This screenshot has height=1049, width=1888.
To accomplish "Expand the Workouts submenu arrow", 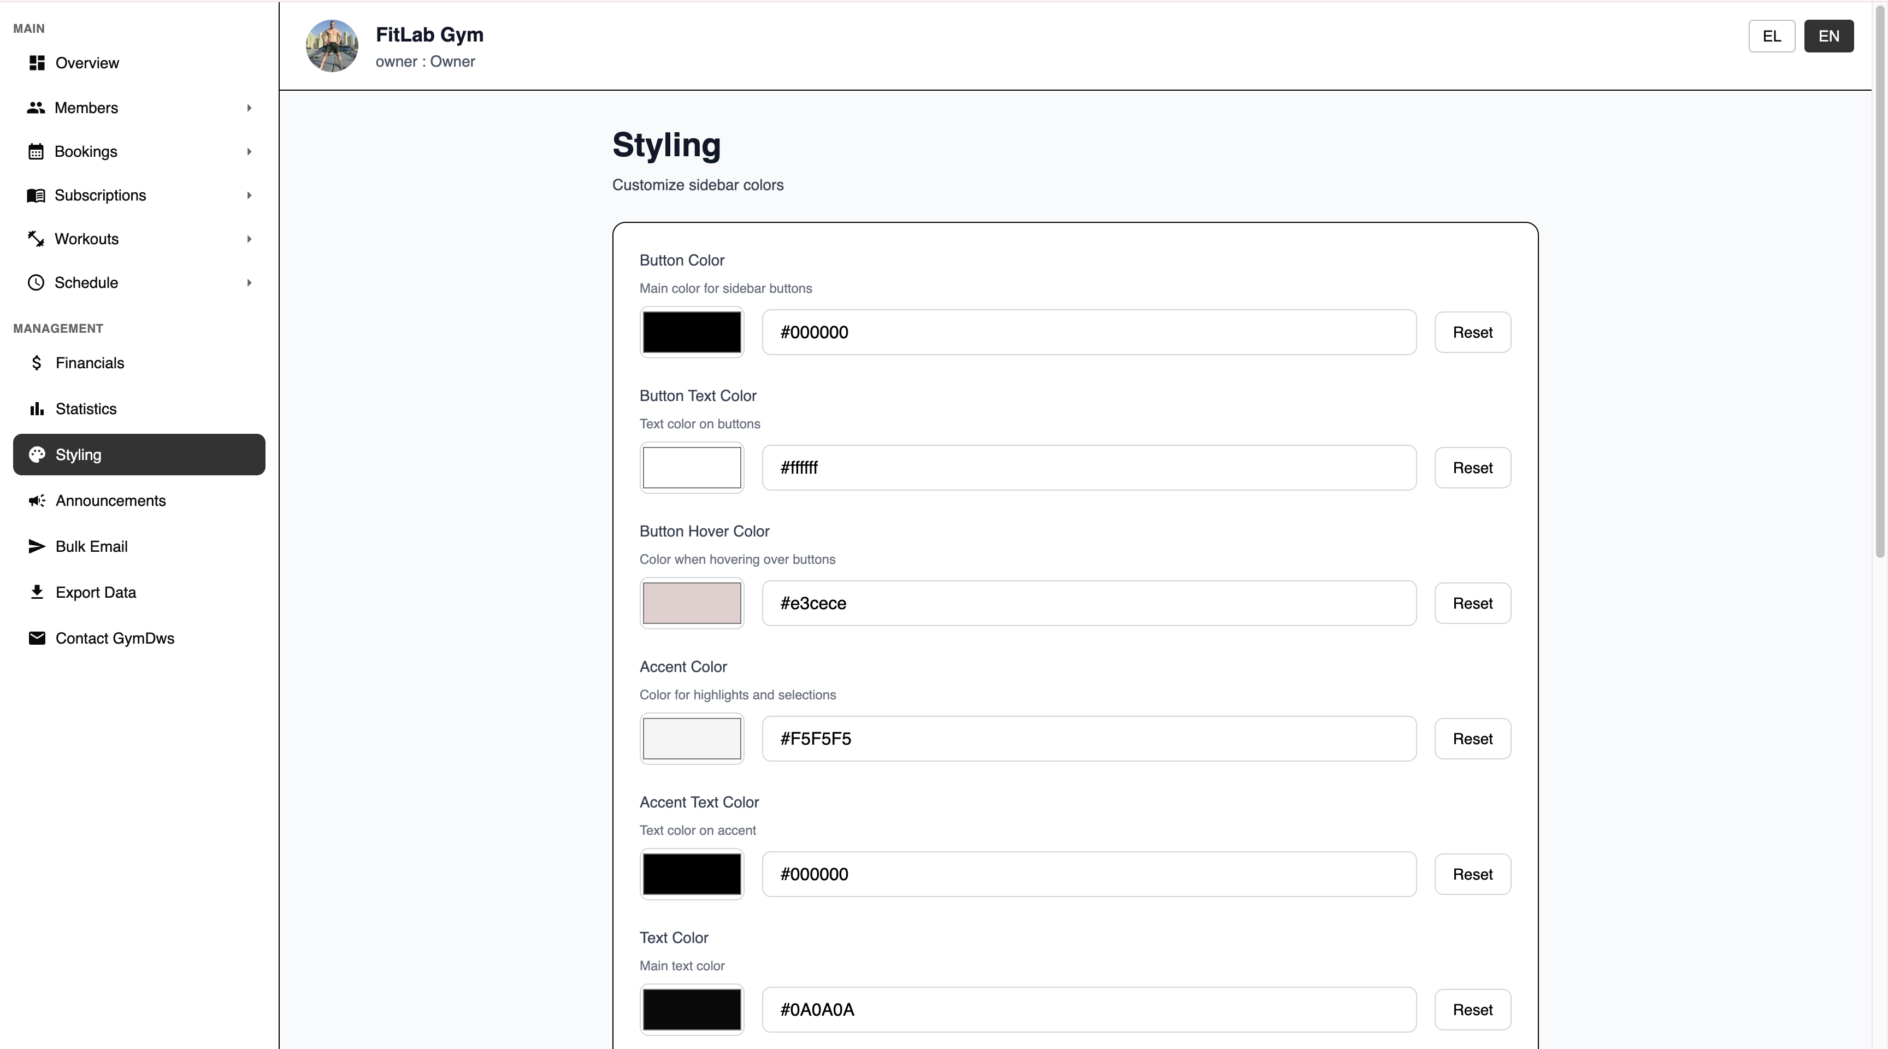I will tap(249, 239).
